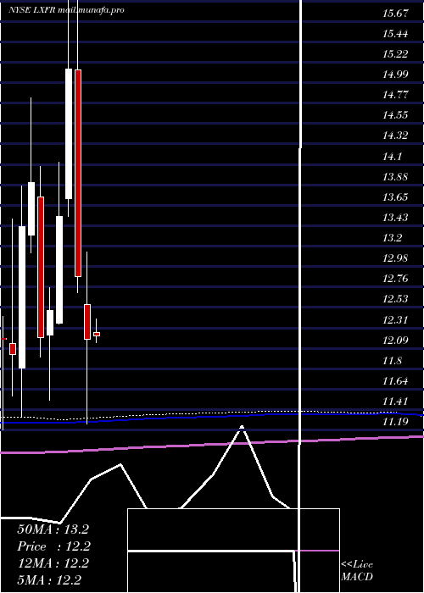424x593 pixels.
Task: Select the tallest white candlestick body
Action: pos(22,297)
